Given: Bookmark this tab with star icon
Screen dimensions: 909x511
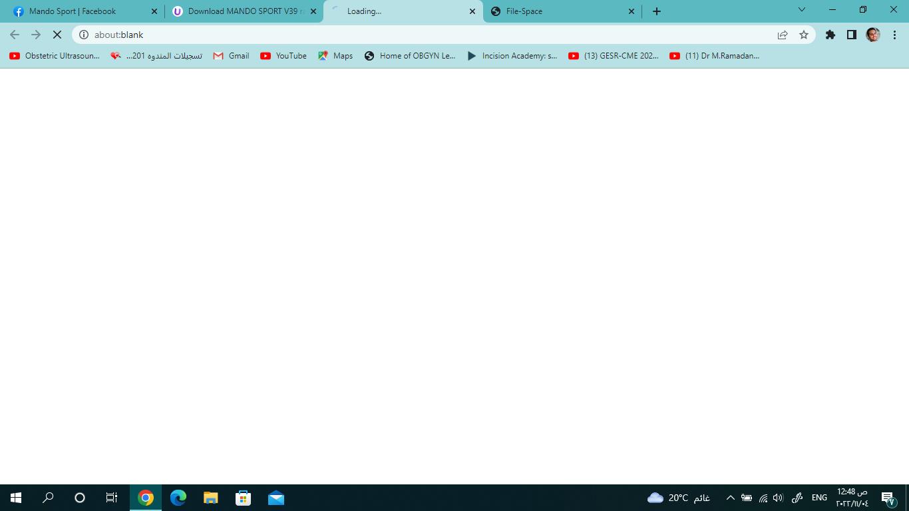Looking at the screenshot, I should pos(804,35).
